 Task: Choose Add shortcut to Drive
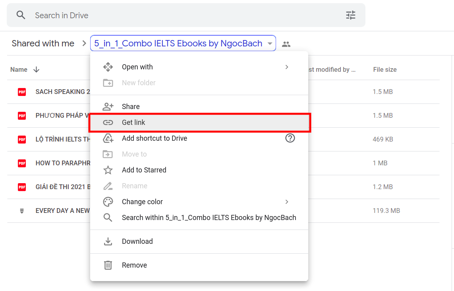point(199,138)
